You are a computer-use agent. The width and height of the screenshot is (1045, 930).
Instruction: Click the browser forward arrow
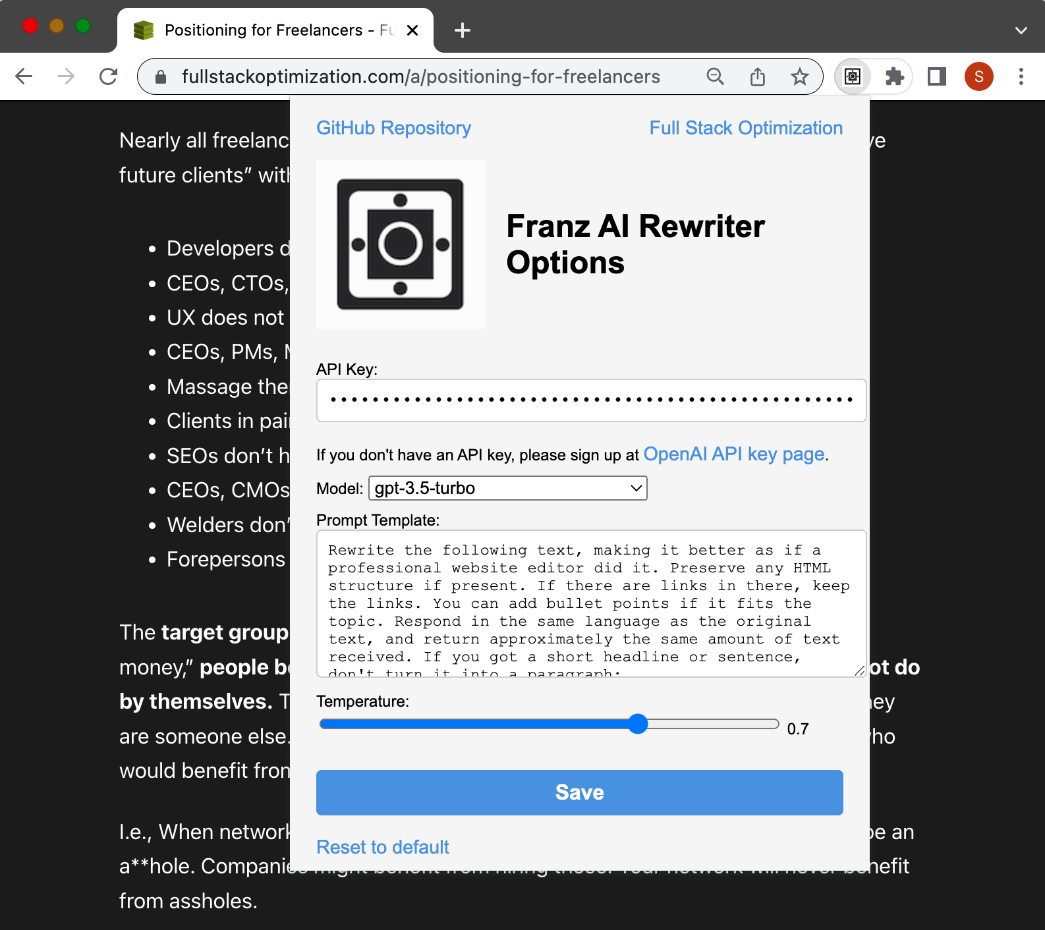66,76
